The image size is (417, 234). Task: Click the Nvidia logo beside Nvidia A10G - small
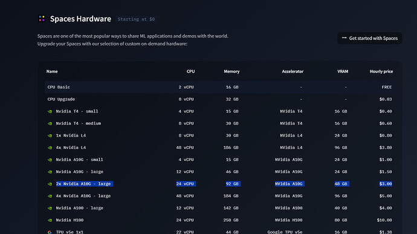pyautogui.click(x=50, y=160)
